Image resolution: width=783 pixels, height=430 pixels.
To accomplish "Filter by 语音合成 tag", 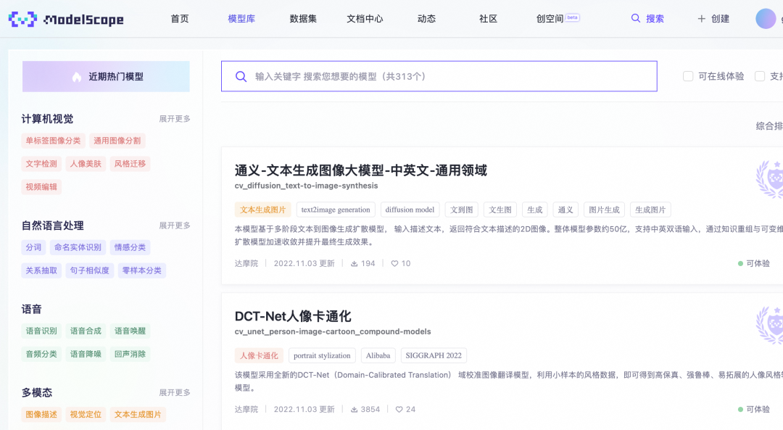I will pos(86,331).
